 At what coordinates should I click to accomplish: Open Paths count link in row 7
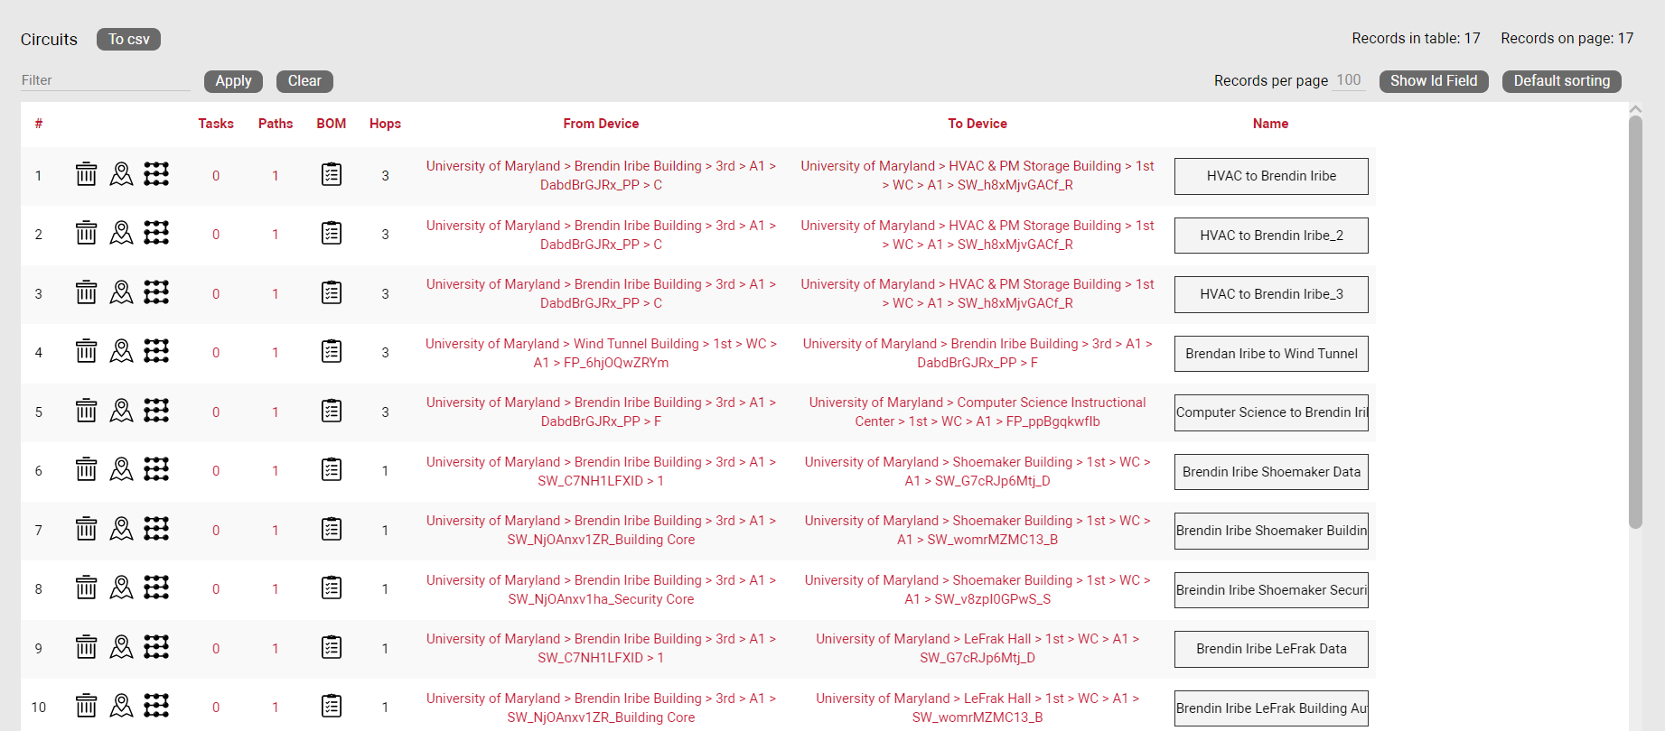click(x=276, y=531)
